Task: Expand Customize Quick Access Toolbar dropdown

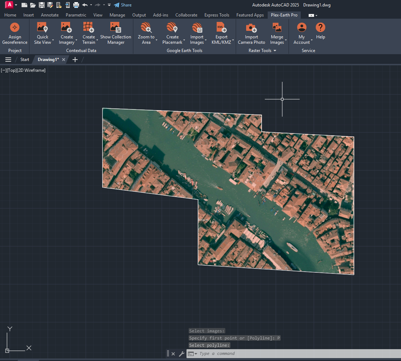Action: pos(109,5)
